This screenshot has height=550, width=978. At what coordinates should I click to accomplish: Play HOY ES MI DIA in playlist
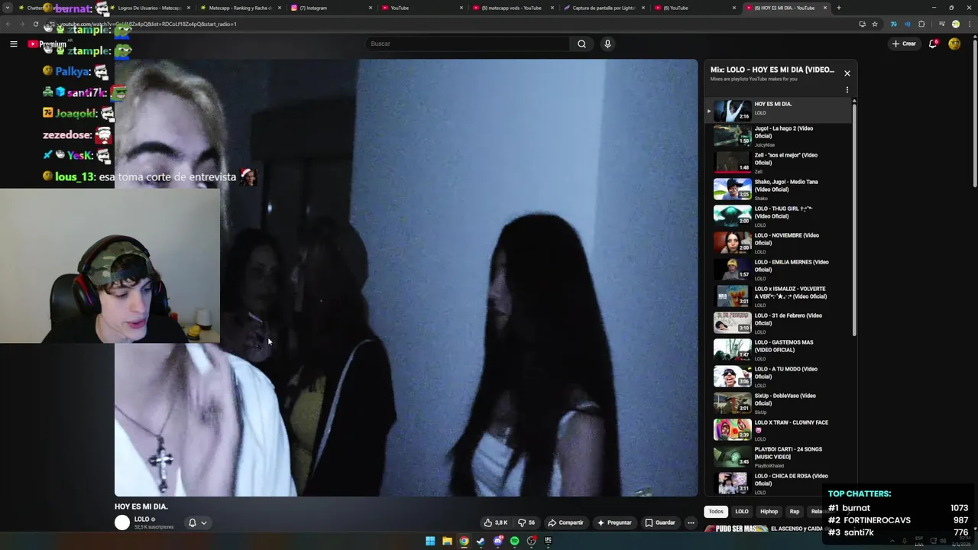coord(779,110)
